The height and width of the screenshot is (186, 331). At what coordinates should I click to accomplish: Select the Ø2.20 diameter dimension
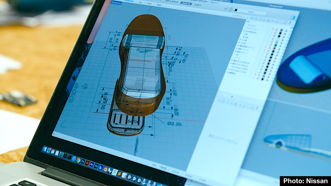click(174, 123)
